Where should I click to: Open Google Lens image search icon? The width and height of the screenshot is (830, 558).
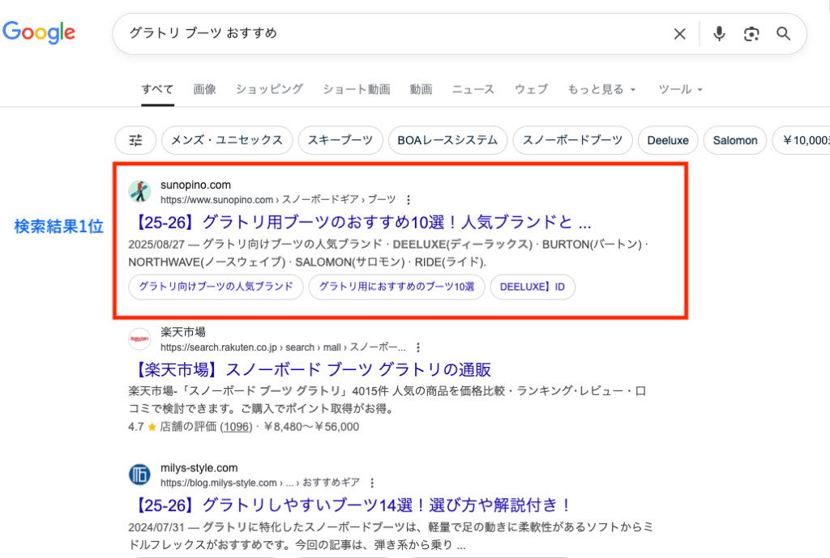coord(751,34)
